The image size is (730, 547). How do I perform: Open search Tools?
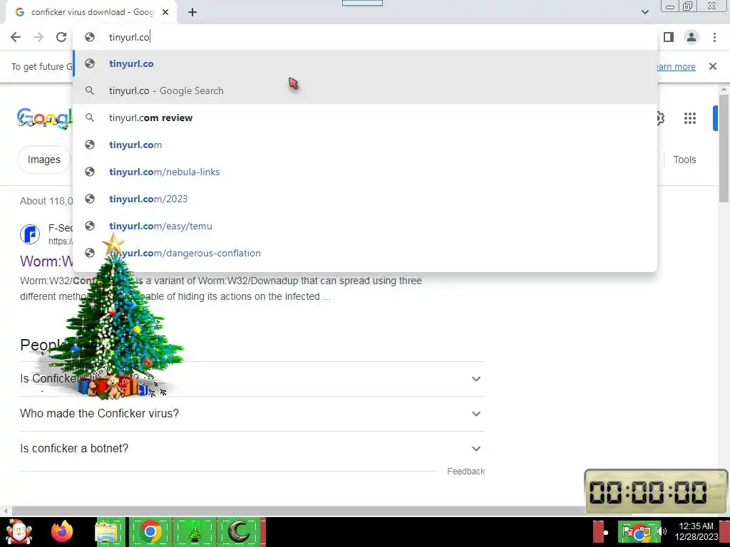684,160
